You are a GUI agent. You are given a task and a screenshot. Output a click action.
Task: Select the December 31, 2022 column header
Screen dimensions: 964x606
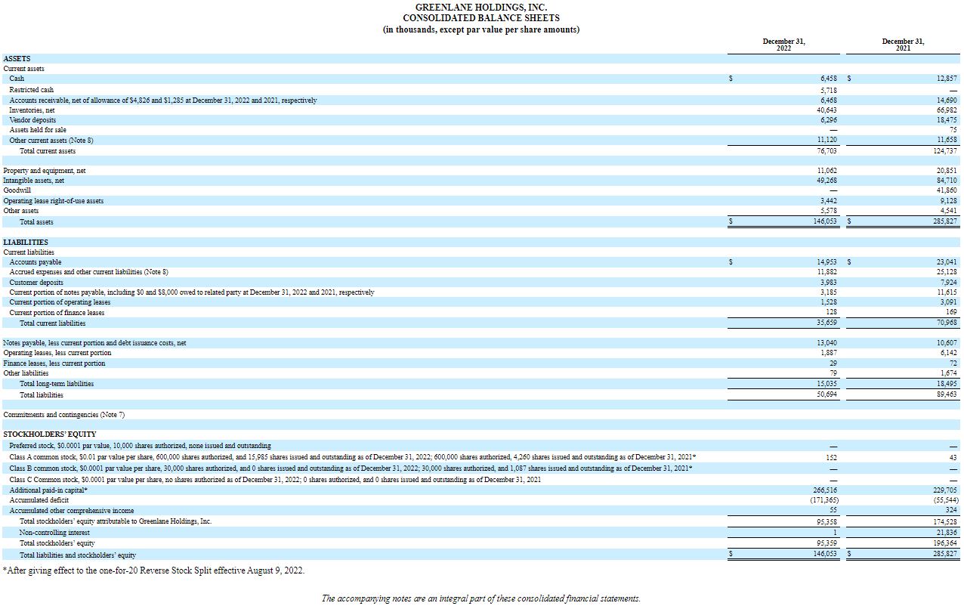point(783,45)
